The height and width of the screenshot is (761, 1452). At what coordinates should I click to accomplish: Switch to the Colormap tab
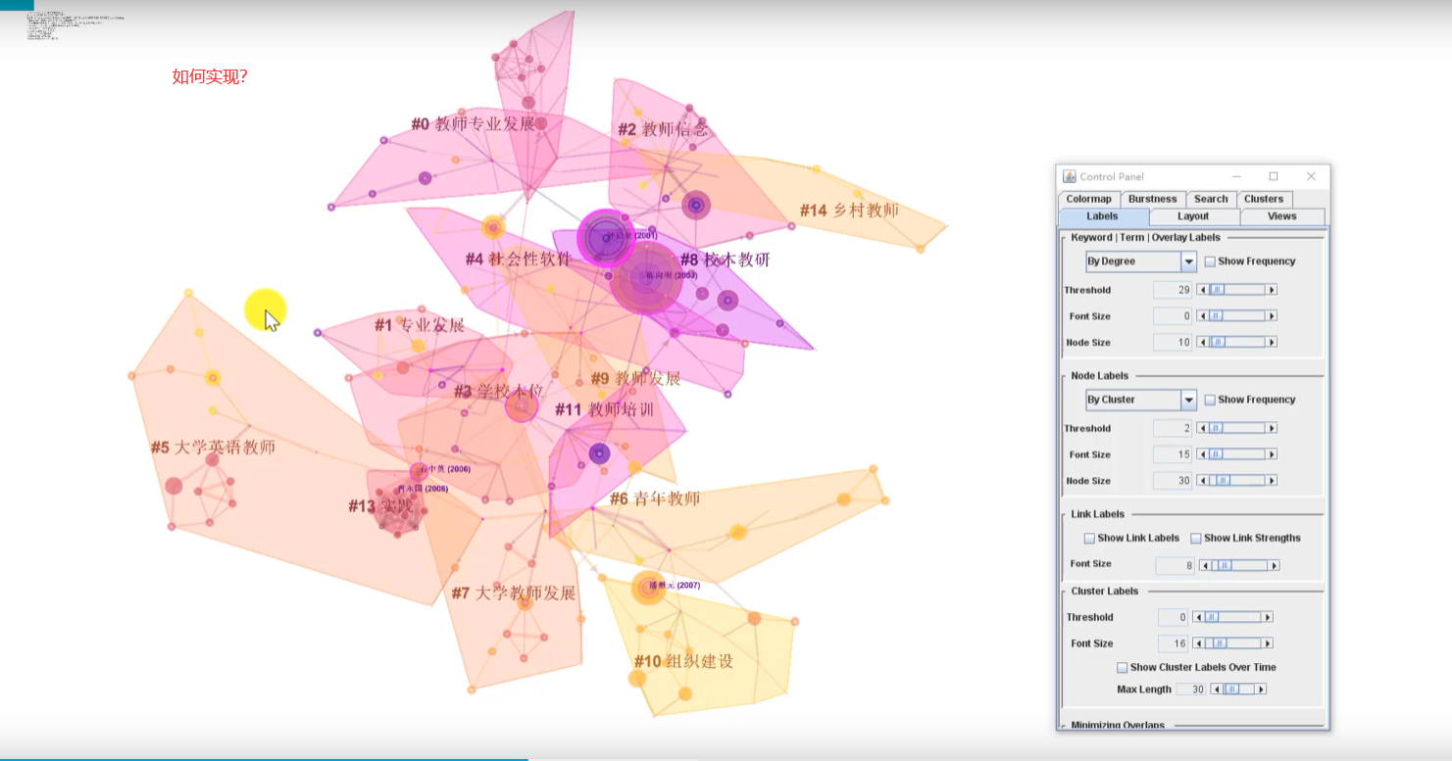pyautogui.click(x=1089, y=199)
